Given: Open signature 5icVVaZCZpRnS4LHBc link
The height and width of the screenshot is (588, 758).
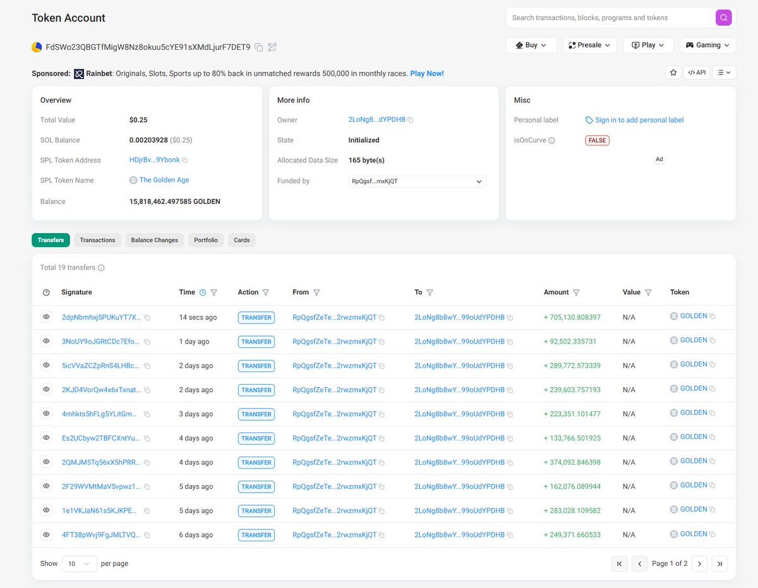Looking at the screenshot, I should point(101,366).
